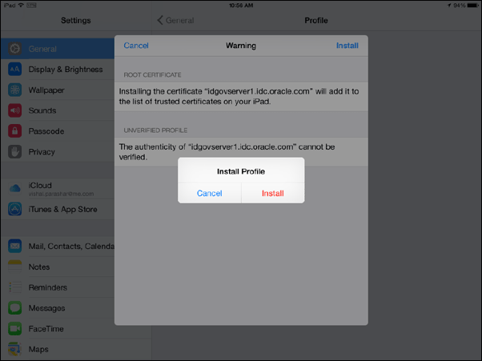
Task: Open Mail, Contacts, Calendars settings
Action: tap(58, 247)
